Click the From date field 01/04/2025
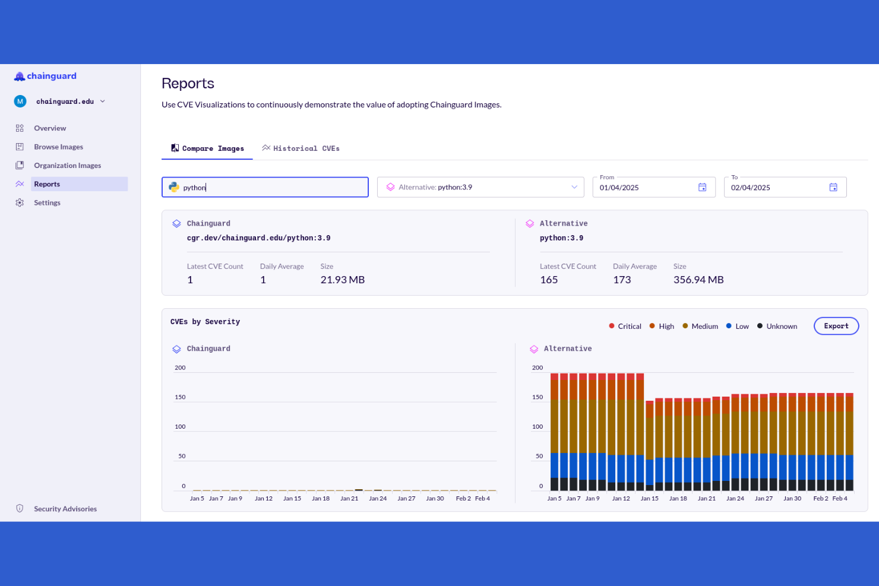Viewport: 879px width, 586px height. click(x=654, y=187)
